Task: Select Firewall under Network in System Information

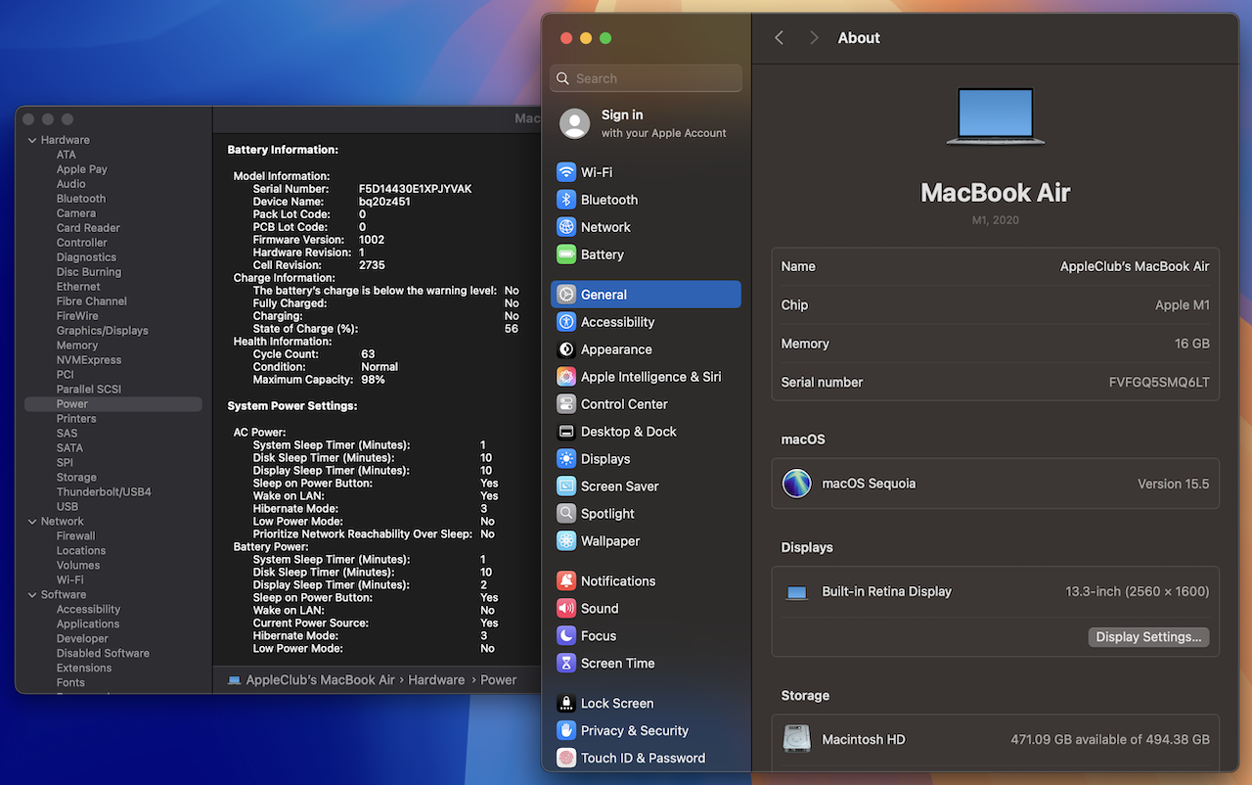Action: coord(75,536)
